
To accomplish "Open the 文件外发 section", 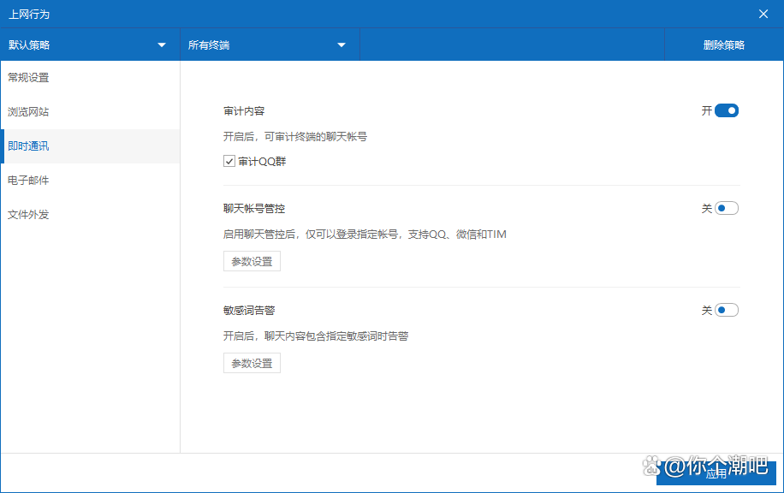I will tap(29, 215).
